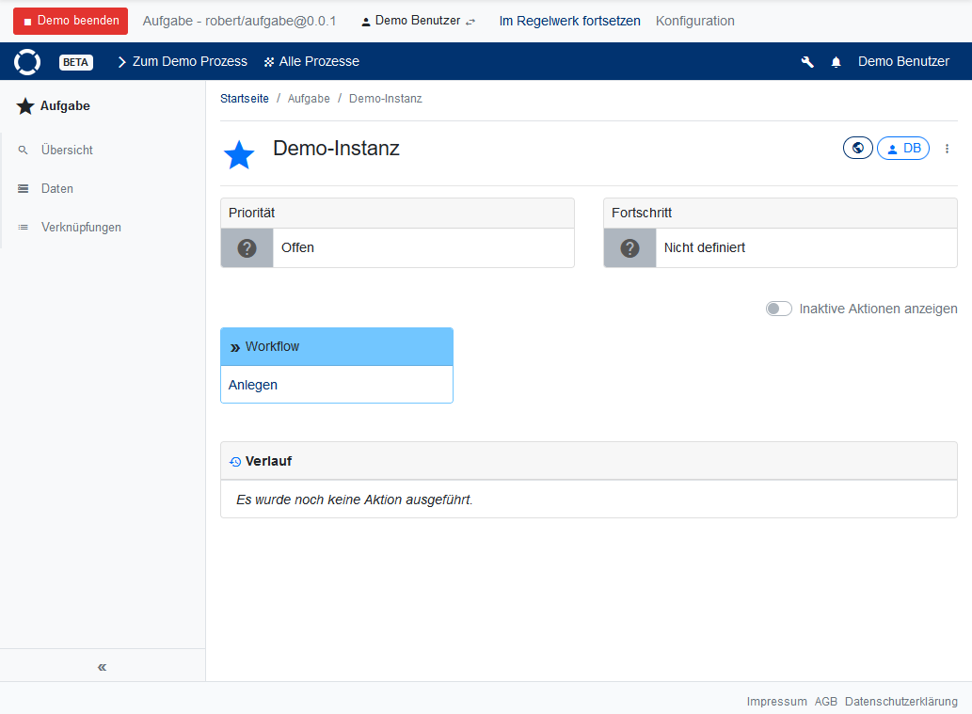The height and width of the screenshot is (714, 972).
Task: Click the Verlauf panel header
Action: pyautogui.click(x=589, y=461)
